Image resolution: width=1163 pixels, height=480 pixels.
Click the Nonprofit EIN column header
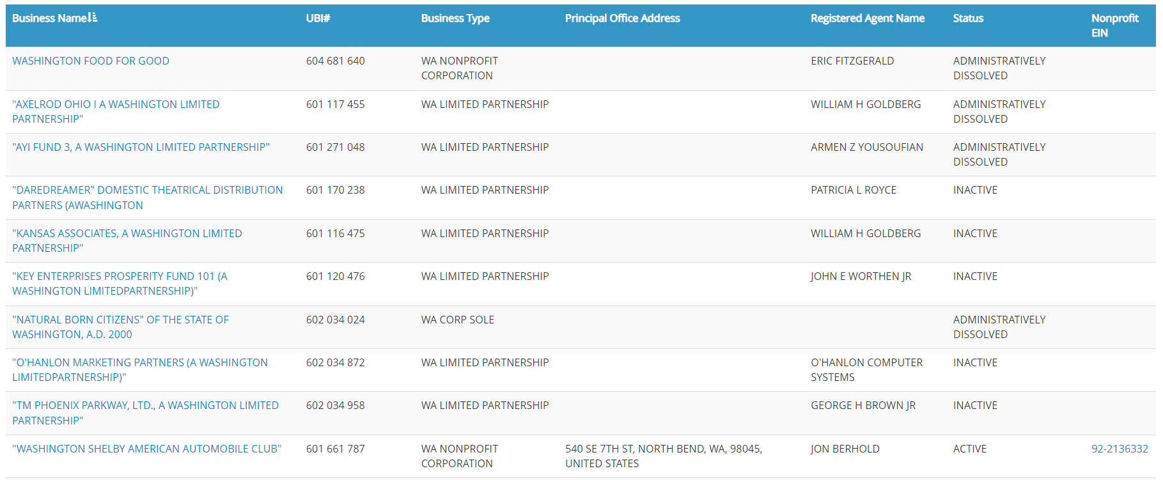click(1114, 24)
